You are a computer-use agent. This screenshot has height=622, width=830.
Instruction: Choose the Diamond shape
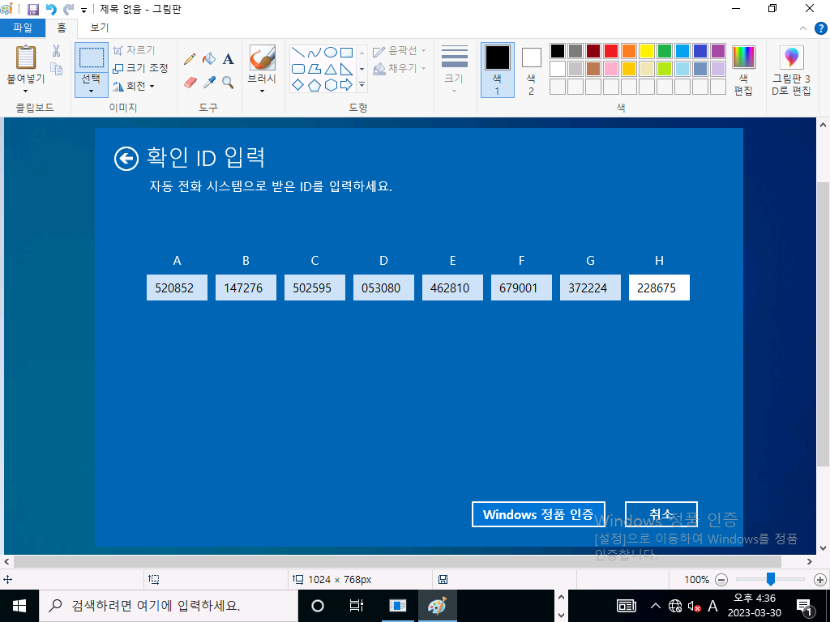(x=298, y=85)
